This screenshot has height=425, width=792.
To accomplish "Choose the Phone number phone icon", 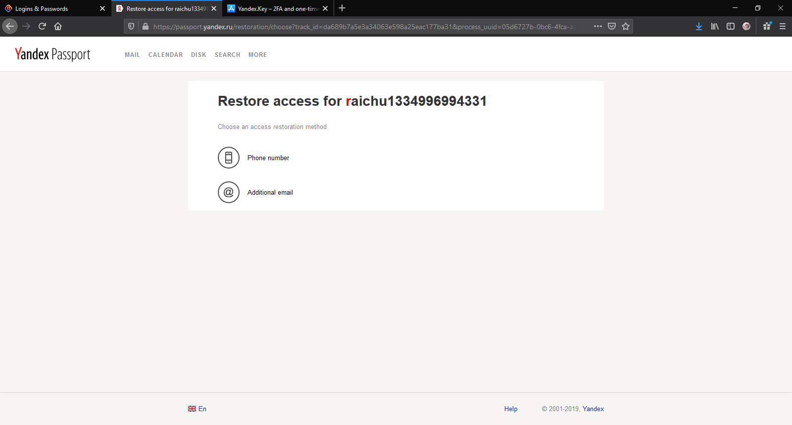I will [229, 158].
